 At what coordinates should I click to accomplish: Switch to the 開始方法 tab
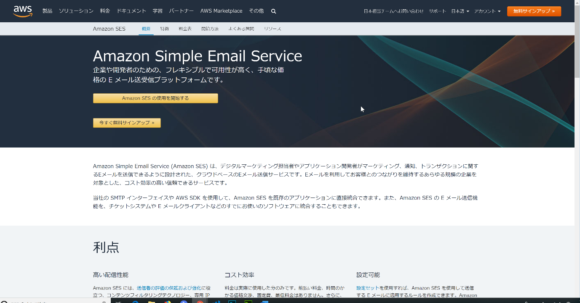[x=210, y=29]
